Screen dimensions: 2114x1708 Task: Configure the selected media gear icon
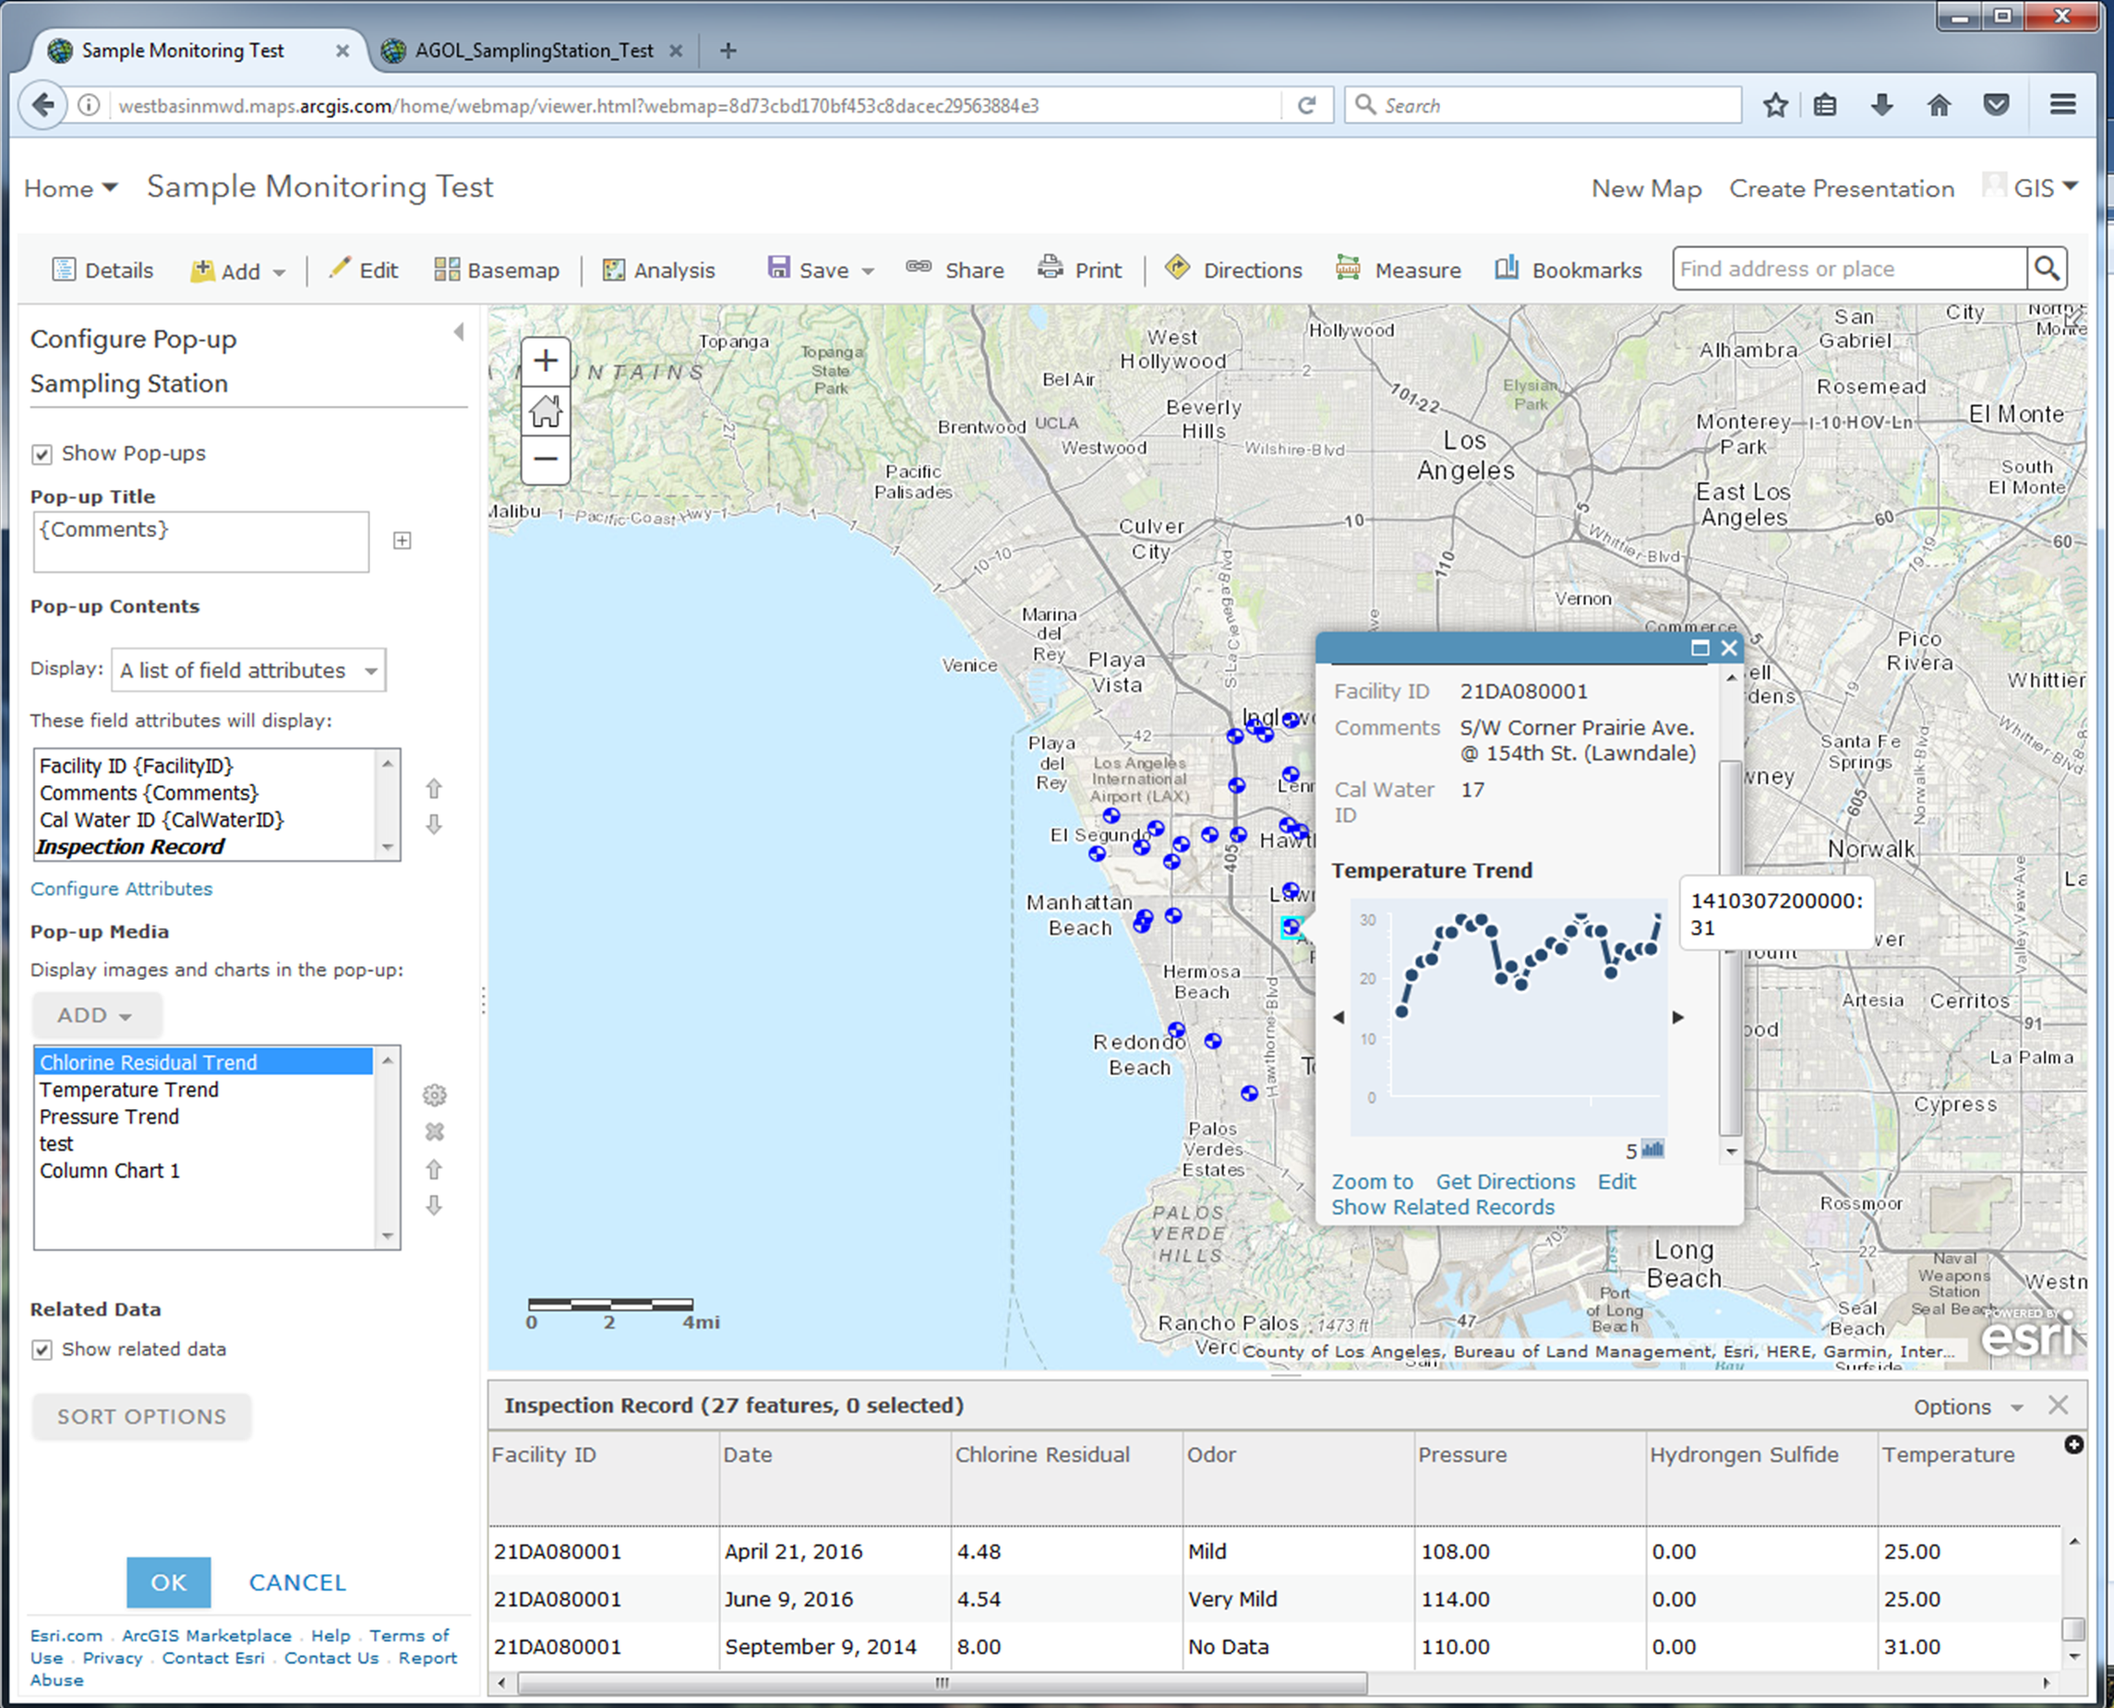(x=434, y=1095)
